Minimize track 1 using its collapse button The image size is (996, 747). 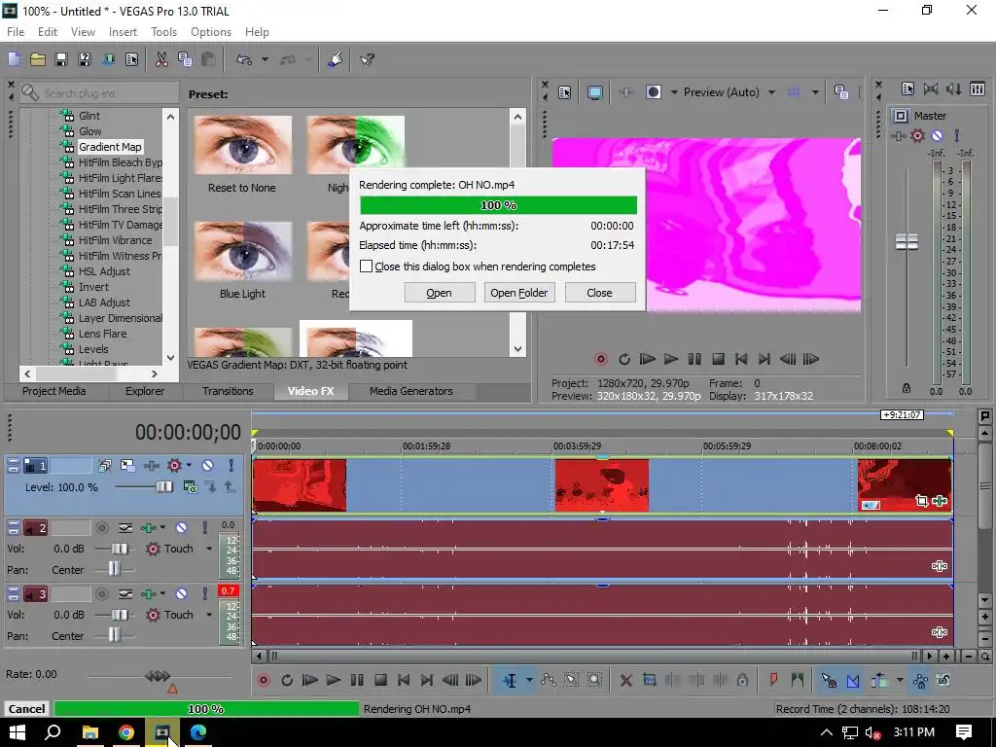point(14,466)
